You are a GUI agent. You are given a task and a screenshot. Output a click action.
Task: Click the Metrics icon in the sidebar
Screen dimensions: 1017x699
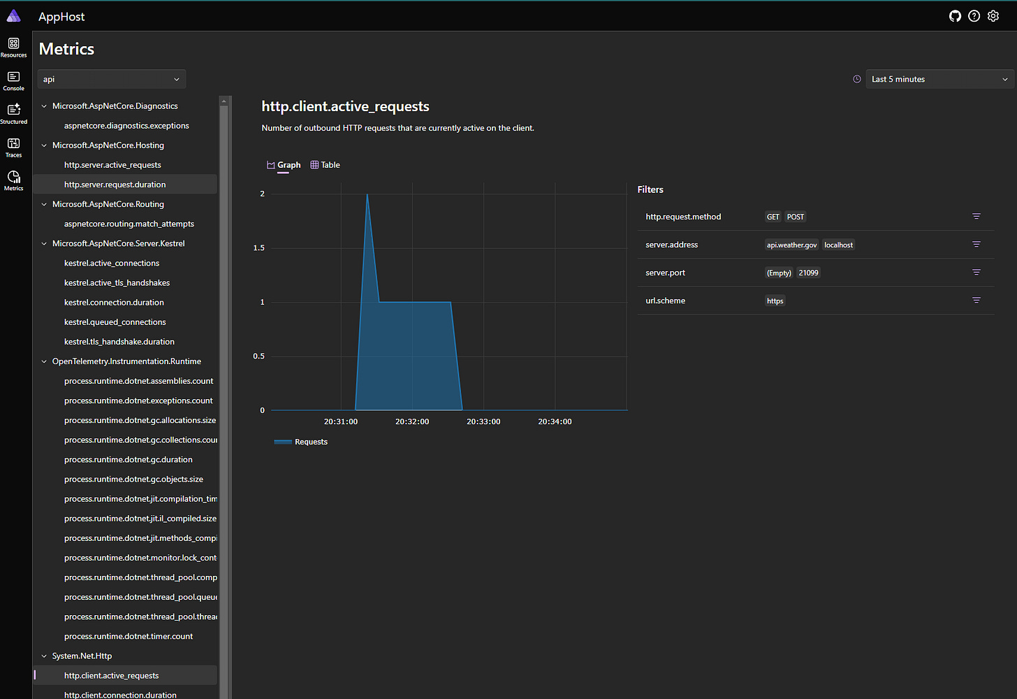(13, 180)
